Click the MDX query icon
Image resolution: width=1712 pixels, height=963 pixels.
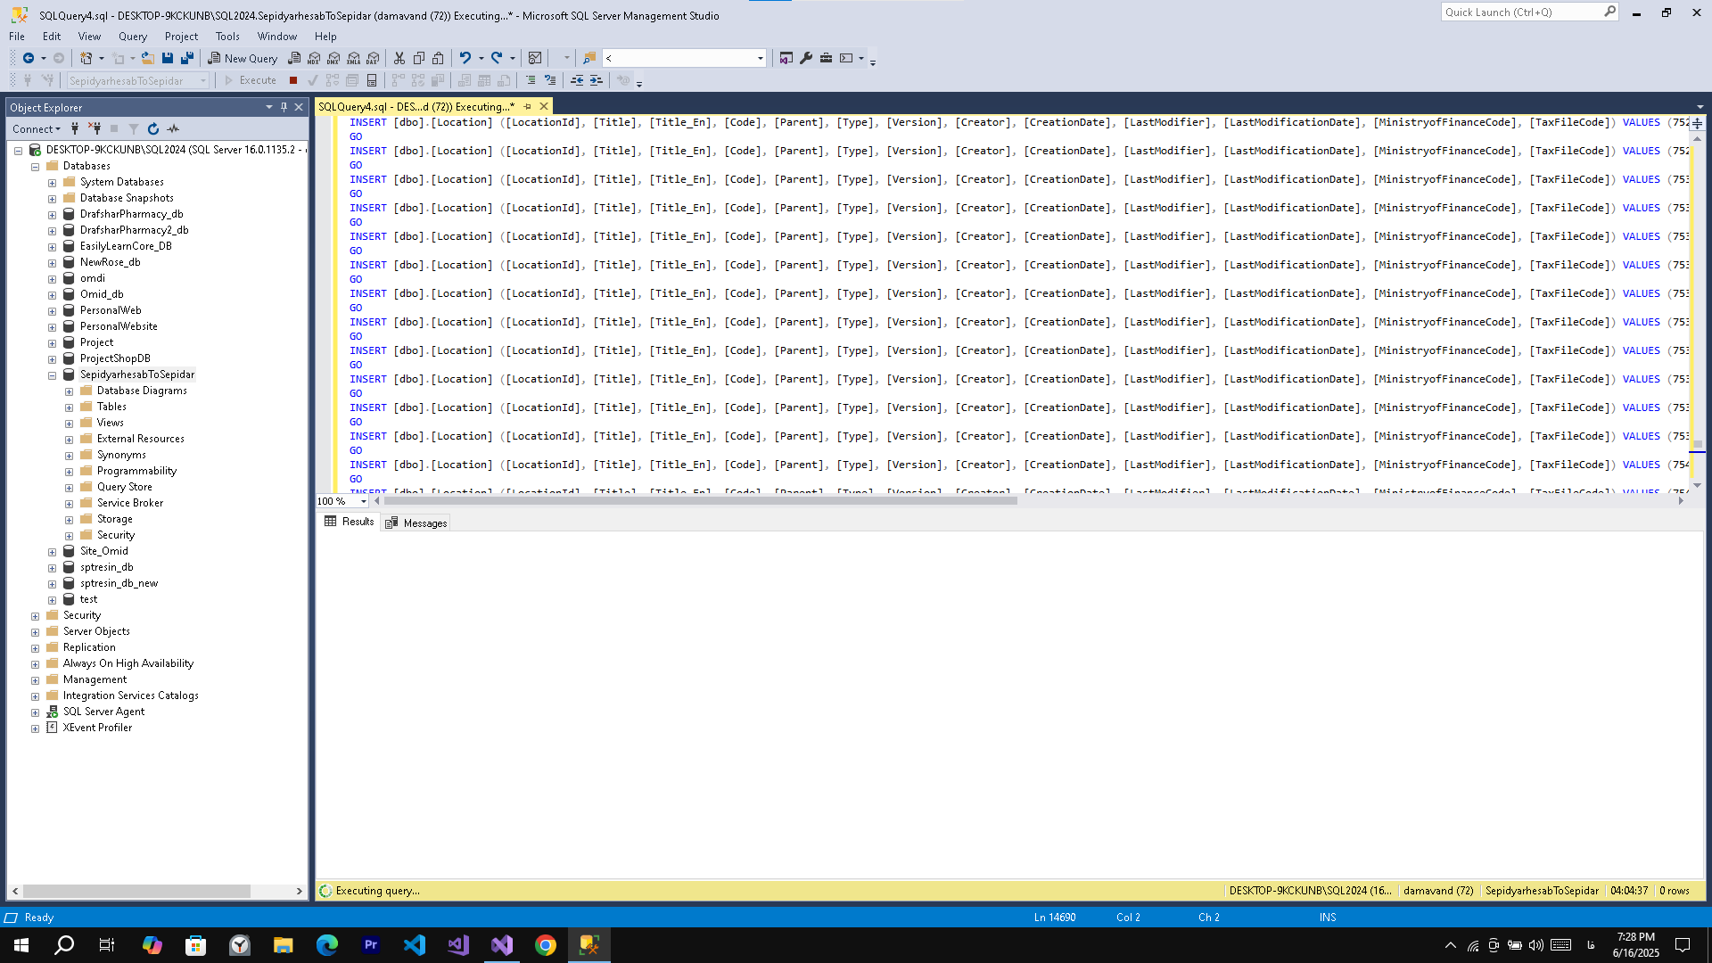click(x=314, y=58)
